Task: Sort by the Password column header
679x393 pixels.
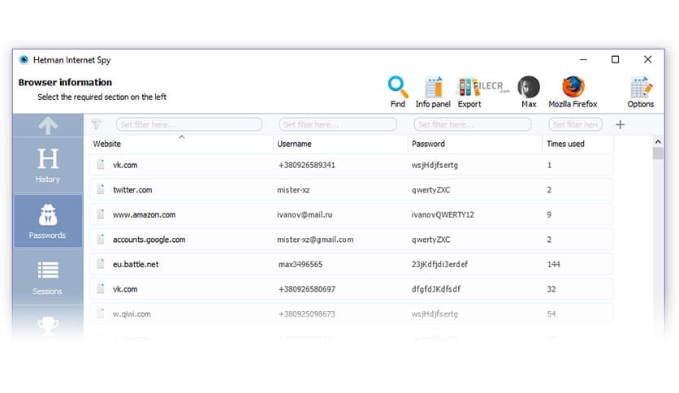Action: pos(428,144)
